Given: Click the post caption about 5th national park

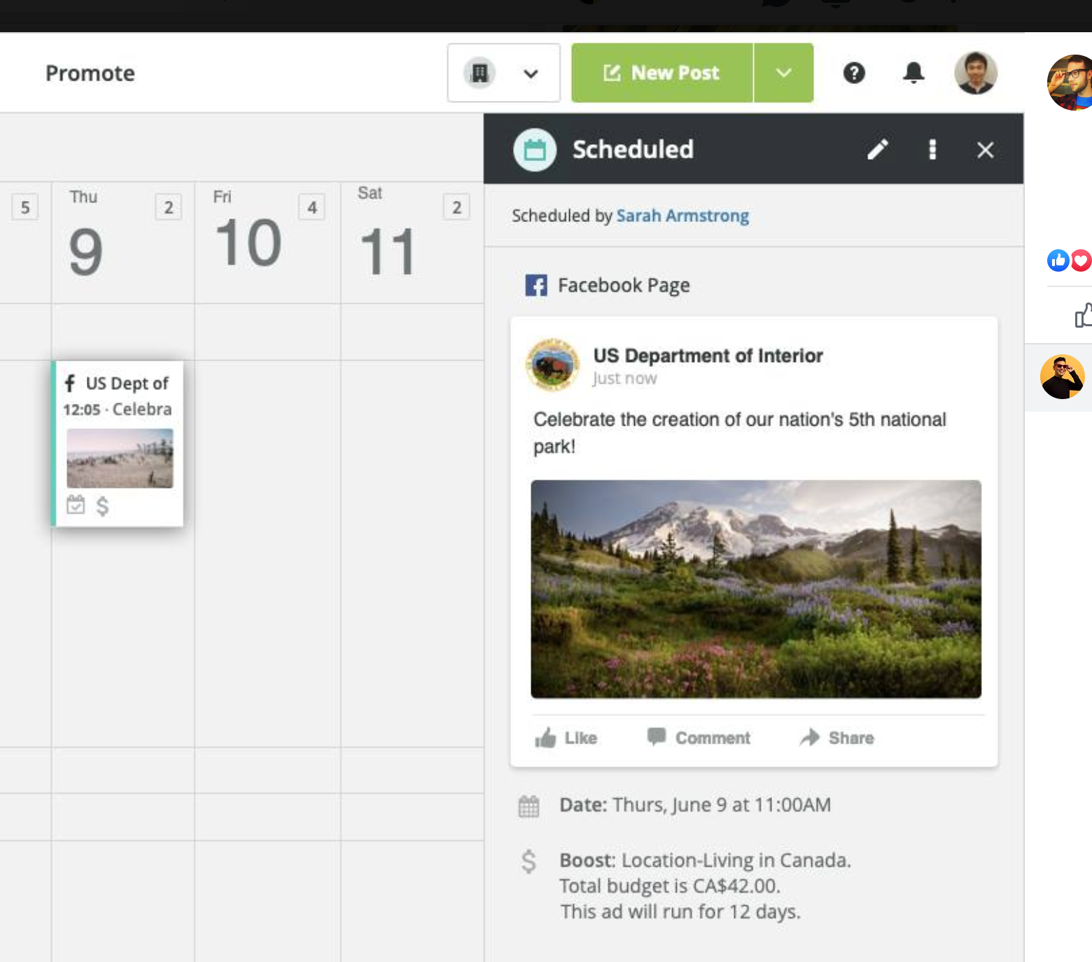Looking at the screenshot, I should [740, 433].
